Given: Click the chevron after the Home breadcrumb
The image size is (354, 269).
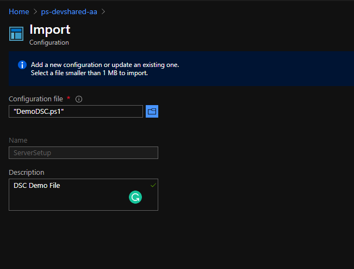Looking at the screenshot, I should click(35, 11).
